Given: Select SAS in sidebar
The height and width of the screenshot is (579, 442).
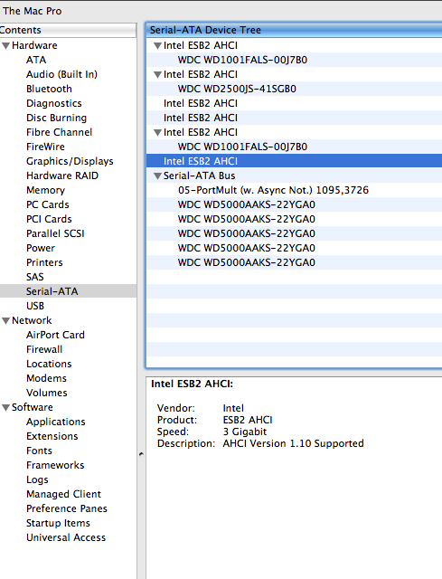Looking at the screenshot, I should (x=35, y=277).
